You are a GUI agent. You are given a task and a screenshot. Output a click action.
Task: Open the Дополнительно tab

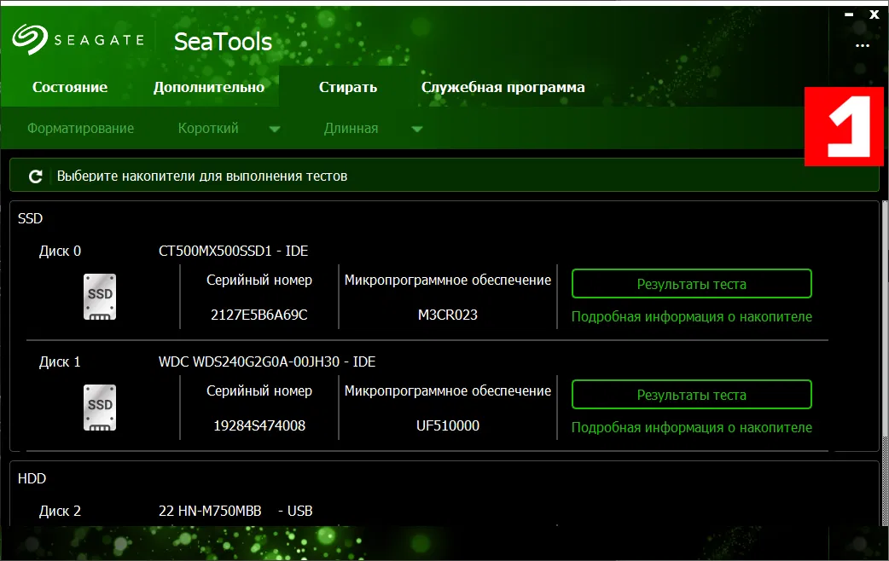click(x=209, y=87)
